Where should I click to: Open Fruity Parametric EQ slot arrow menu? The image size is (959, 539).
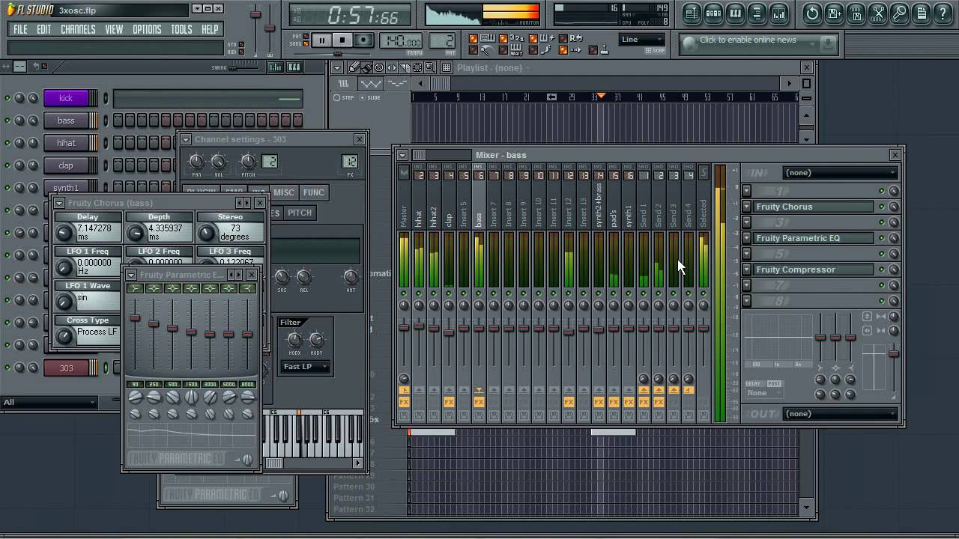[x=747, y=238]
